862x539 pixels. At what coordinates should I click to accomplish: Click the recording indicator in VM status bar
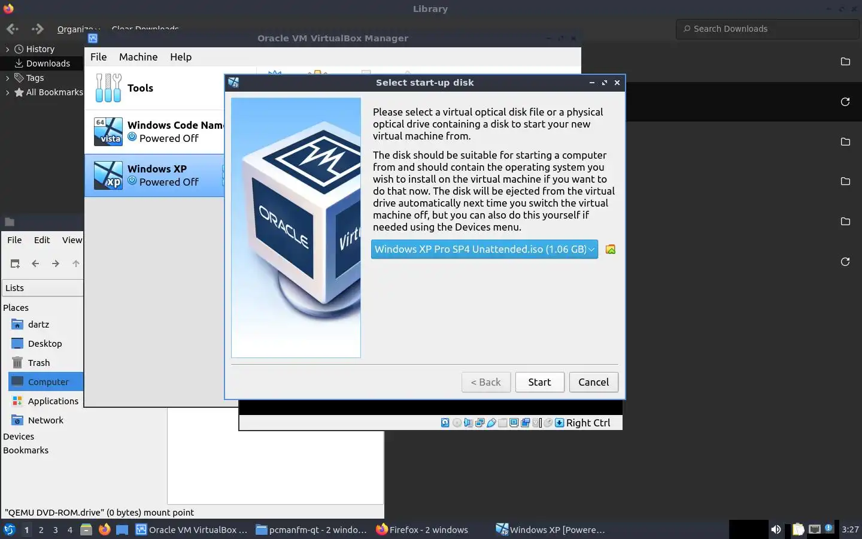525,423
